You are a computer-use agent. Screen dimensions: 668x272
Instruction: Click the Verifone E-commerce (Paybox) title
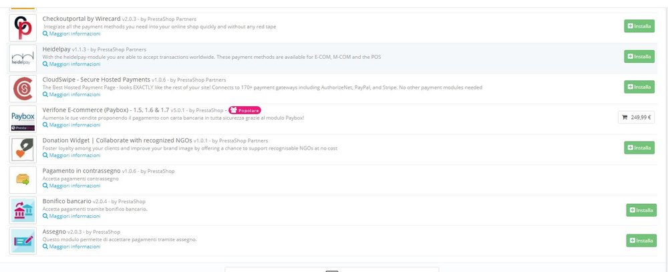click(106, 110)
